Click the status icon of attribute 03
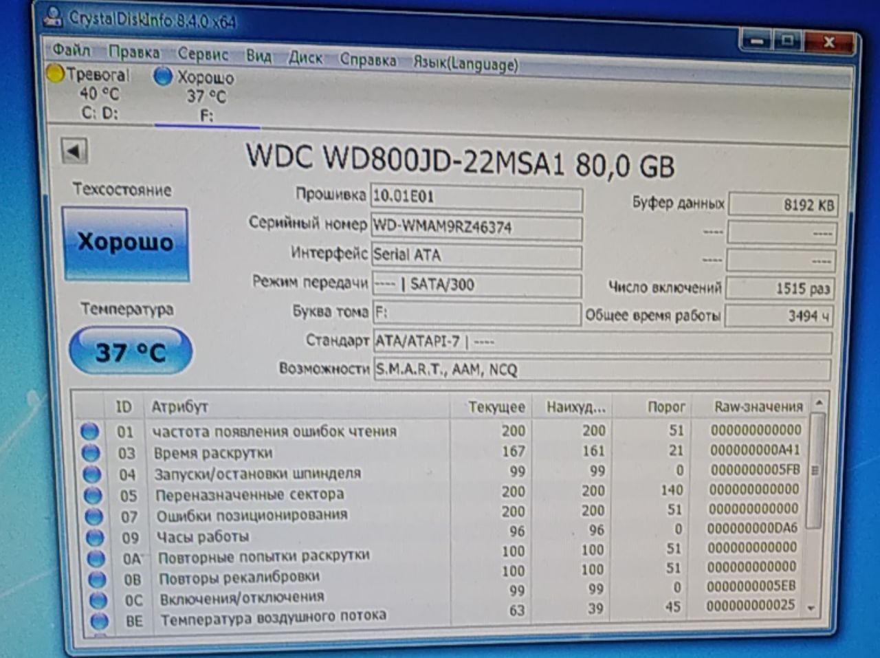The width and height of the screenshot is (880, 658). (91, 453)
